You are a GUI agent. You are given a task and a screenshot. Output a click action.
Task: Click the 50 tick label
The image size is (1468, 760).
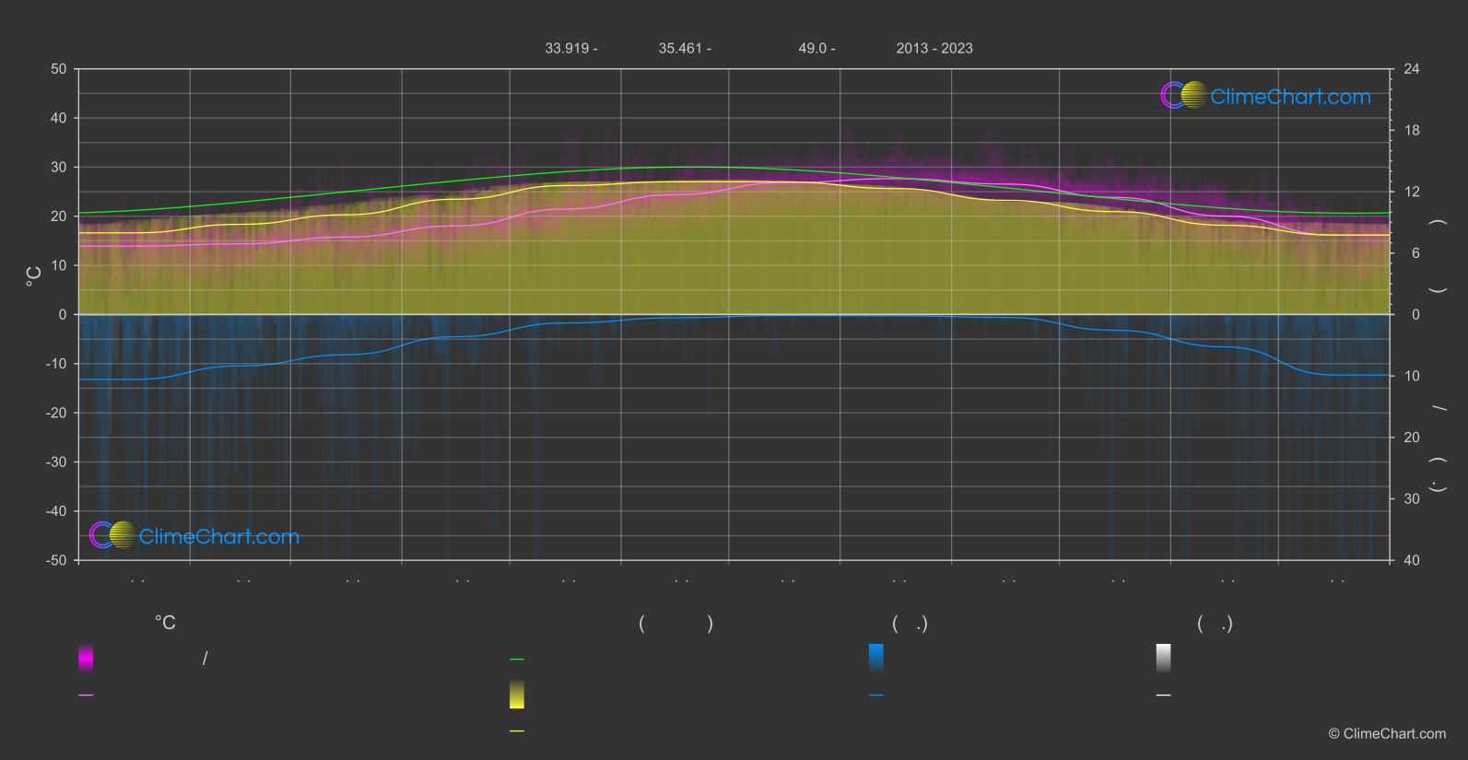[x=59, y=69]
